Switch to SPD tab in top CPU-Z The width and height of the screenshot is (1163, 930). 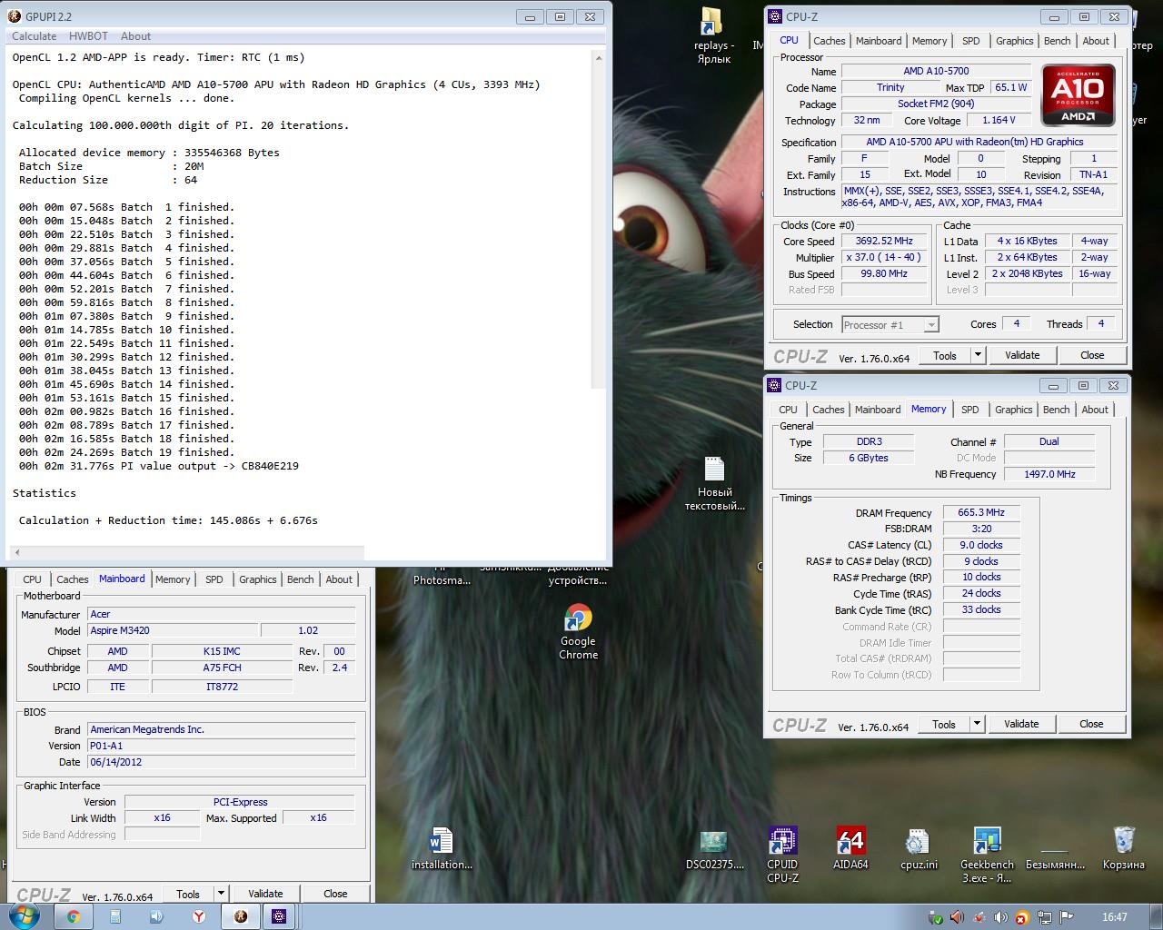(x=971, y=41)
